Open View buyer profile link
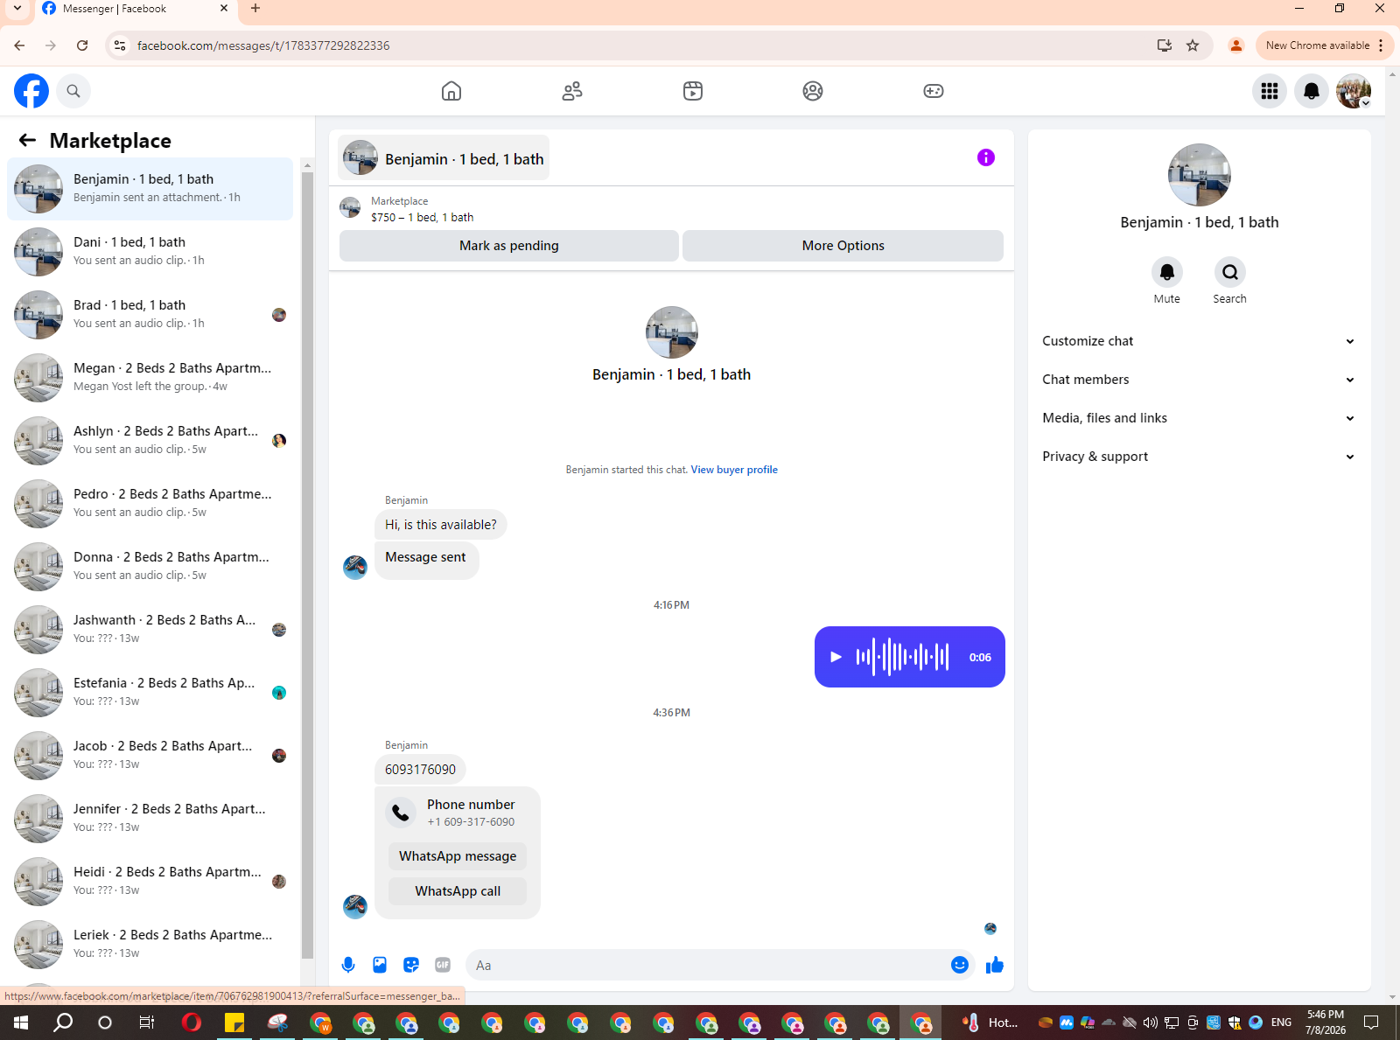1400x1040 pixels. coord(734,470)
